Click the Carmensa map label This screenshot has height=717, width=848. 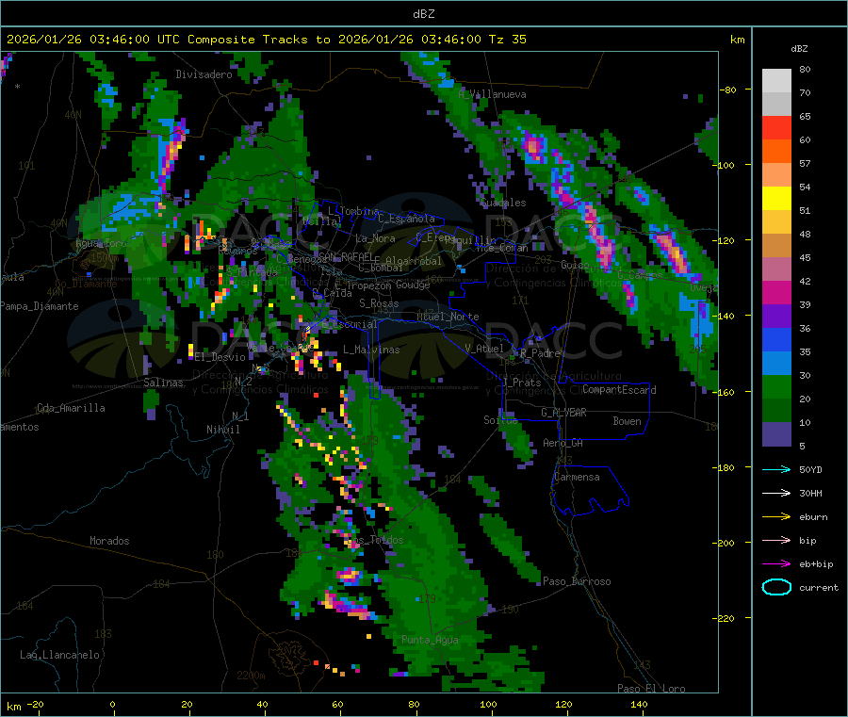(577, 478)
